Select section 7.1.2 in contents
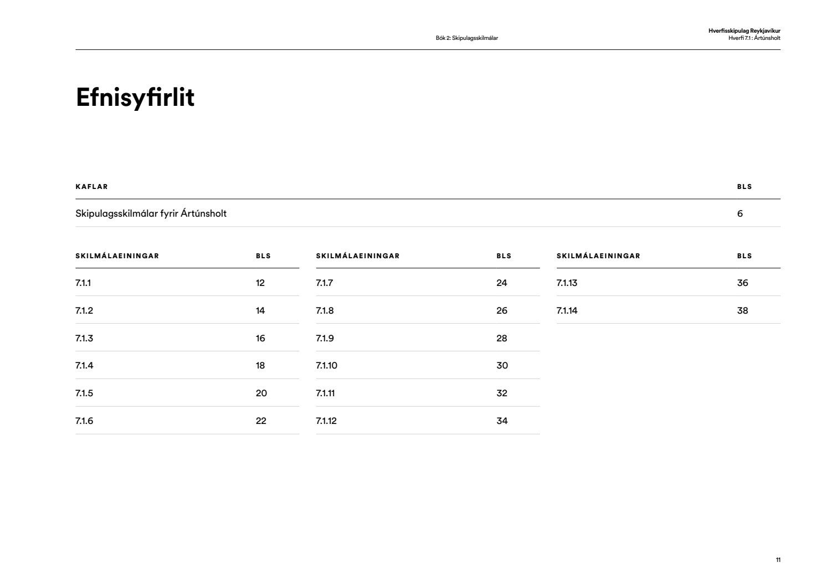This screenshot has height=588, width=831. [x=84, y=310]
